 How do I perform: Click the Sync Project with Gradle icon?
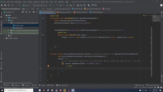point(78,5)
